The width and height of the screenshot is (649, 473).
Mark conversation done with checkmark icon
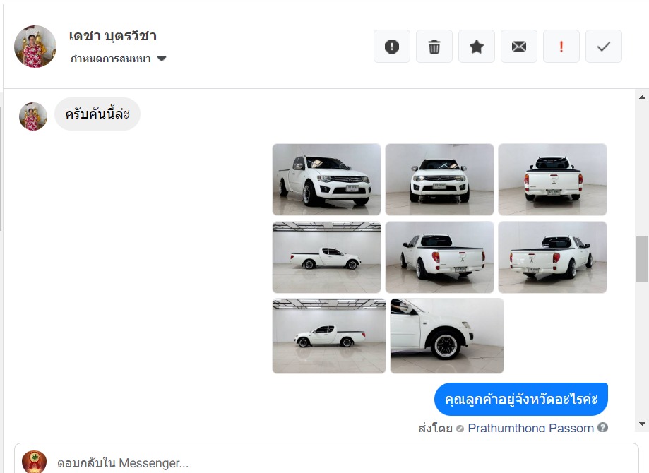click(604, 47)
